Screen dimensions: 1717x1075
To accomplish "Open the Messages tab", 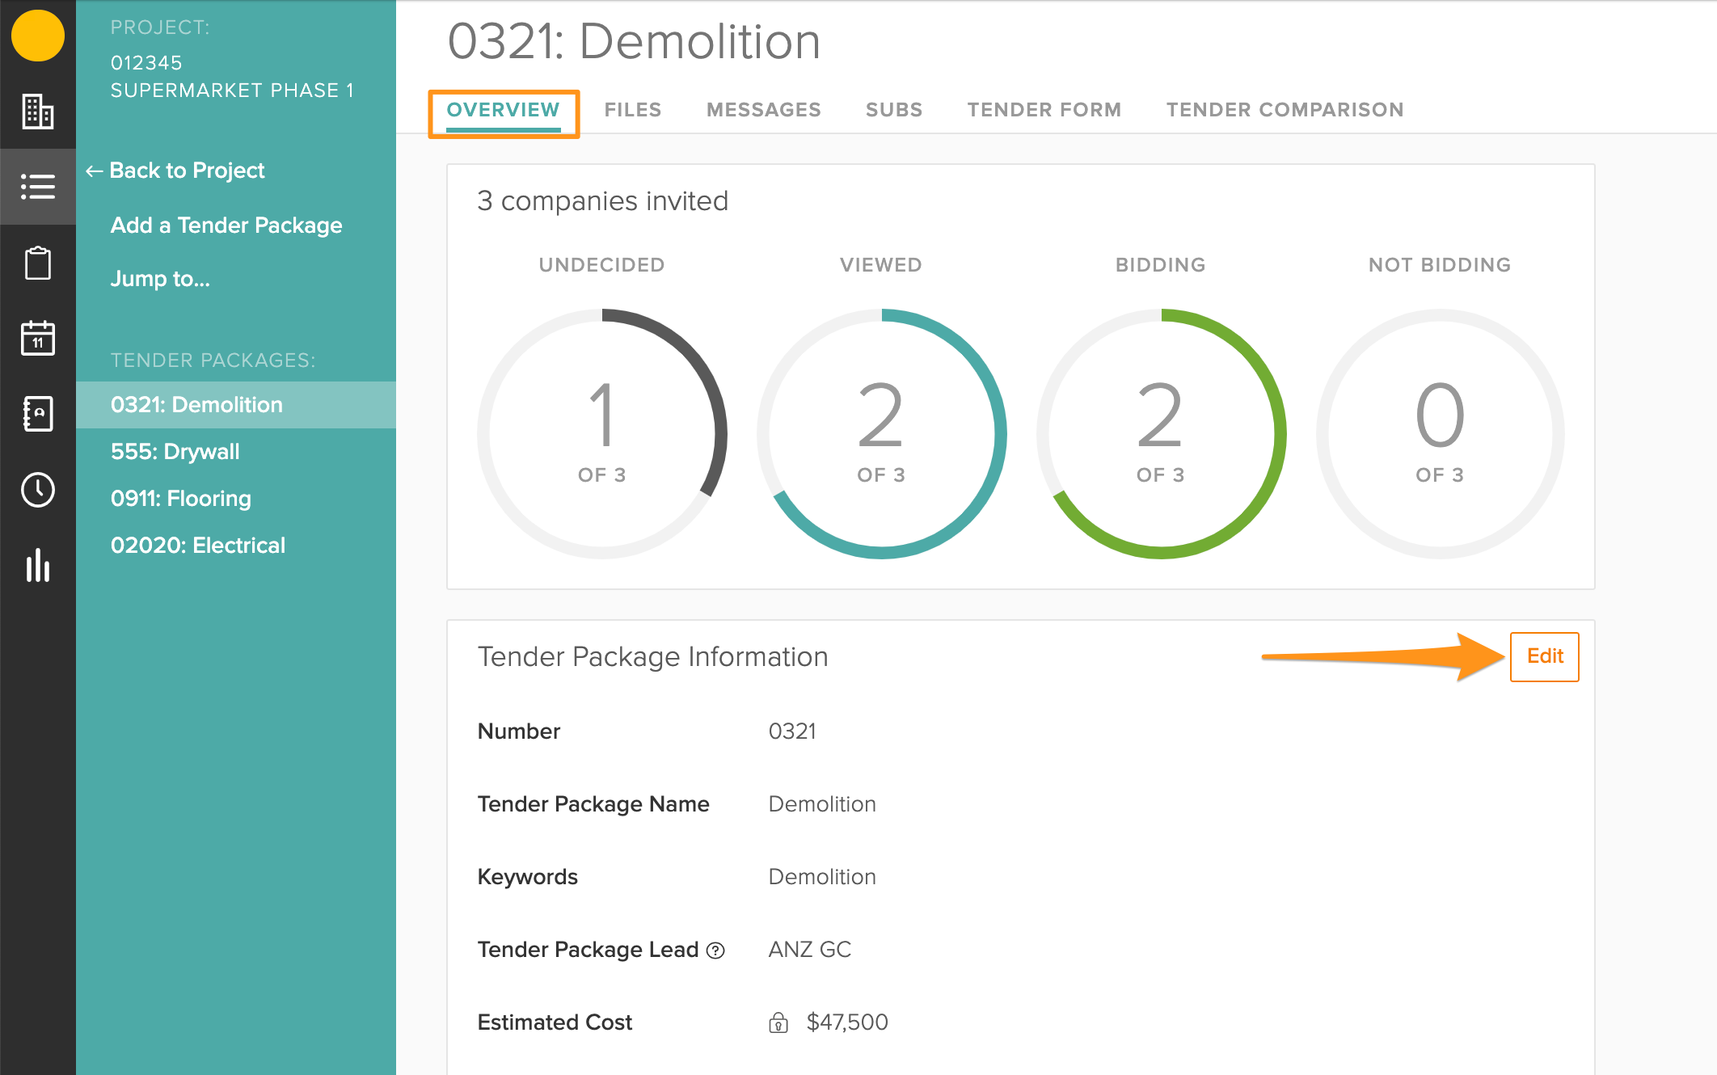I will click(x=764, y=110).
